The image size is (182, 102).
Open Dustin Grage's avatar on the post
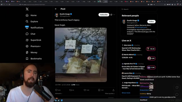57,15
